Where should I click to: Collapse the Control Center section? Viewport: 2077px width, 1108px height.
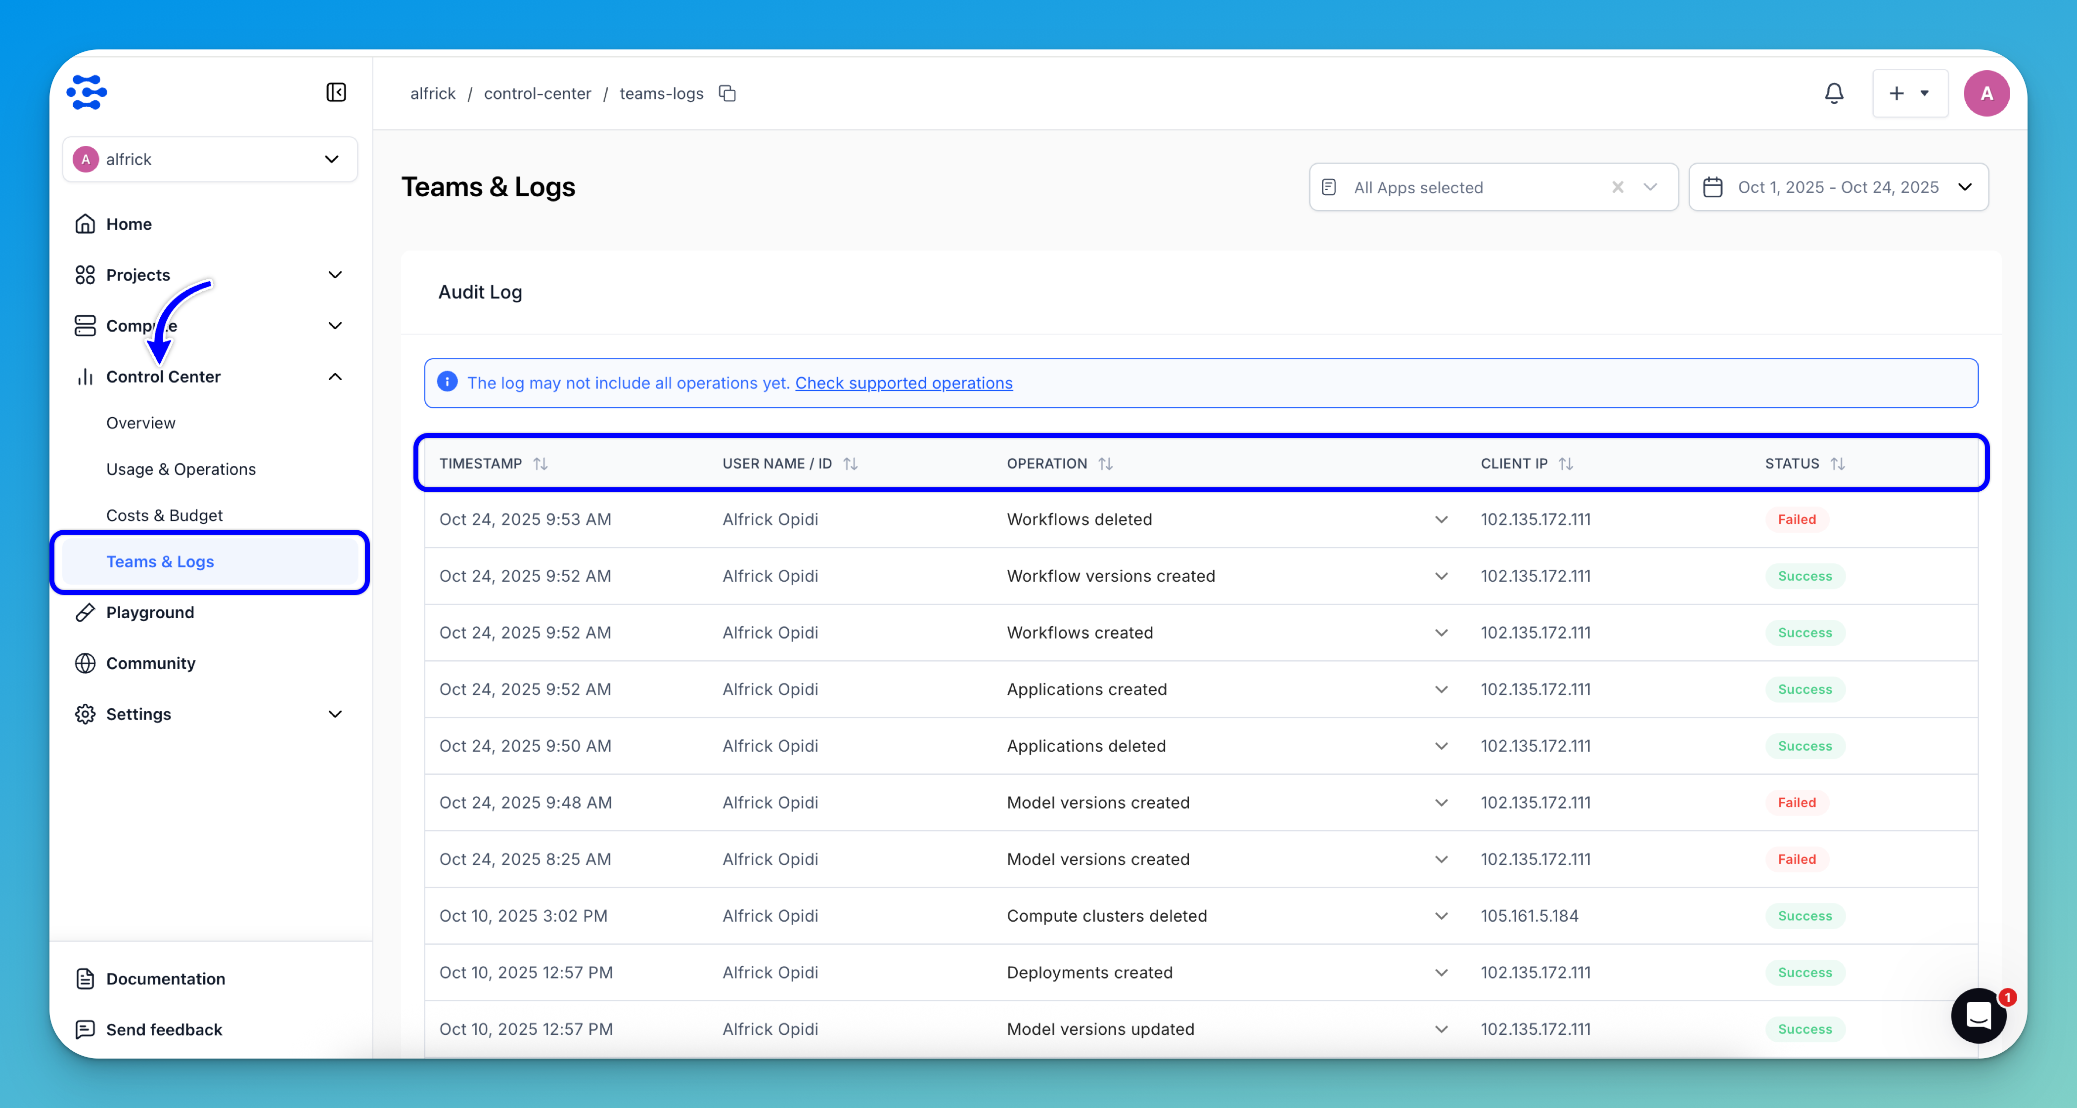[335, 376]
